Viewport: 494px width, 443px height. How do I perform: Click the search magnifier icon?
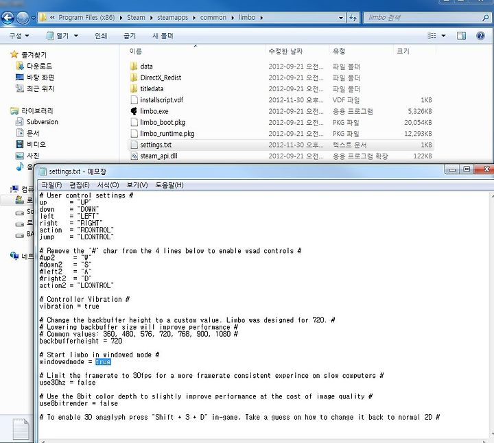coord(486,18)
